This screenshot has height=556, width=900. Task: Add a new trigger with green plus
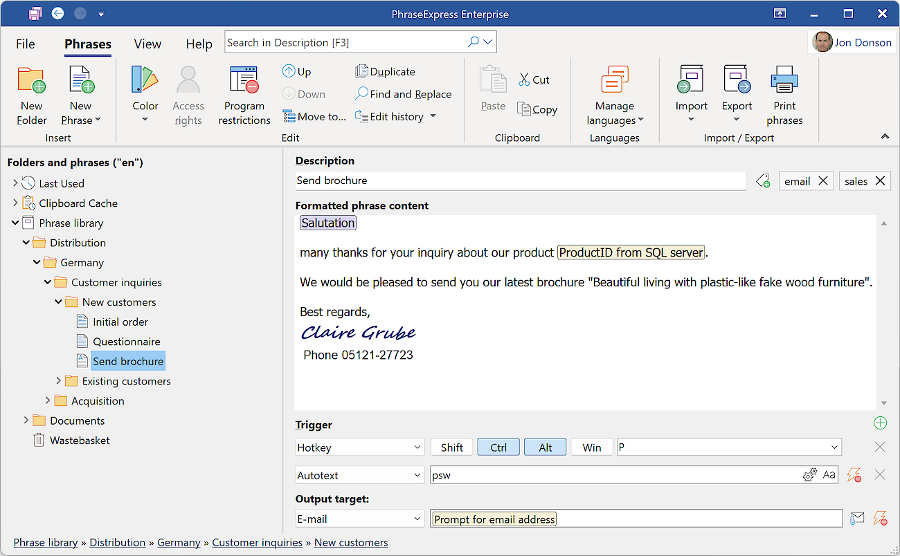pyautogui.click(x=880, y=423)
